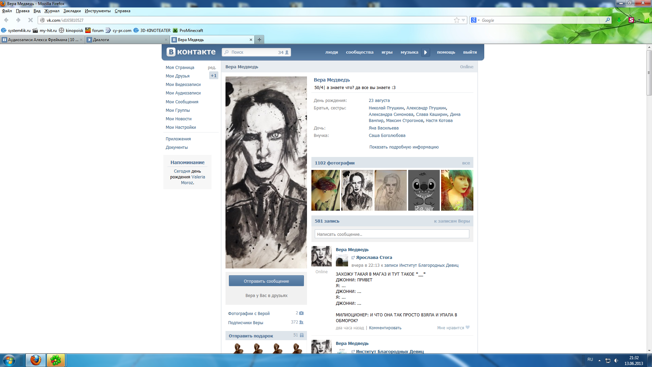Image resolution: width=652 pixels, height=367 pixels.
Task: Click ICQ flower icon in taskbar
Action: (x=56, y=360)
